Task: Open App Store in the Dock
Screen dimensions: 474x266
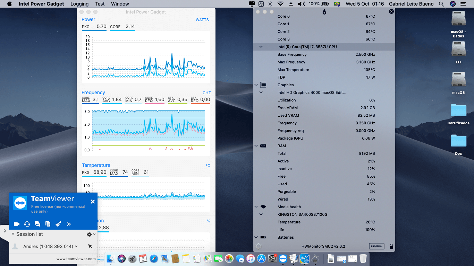Action: pyautogui.click(x=261, y=258)
